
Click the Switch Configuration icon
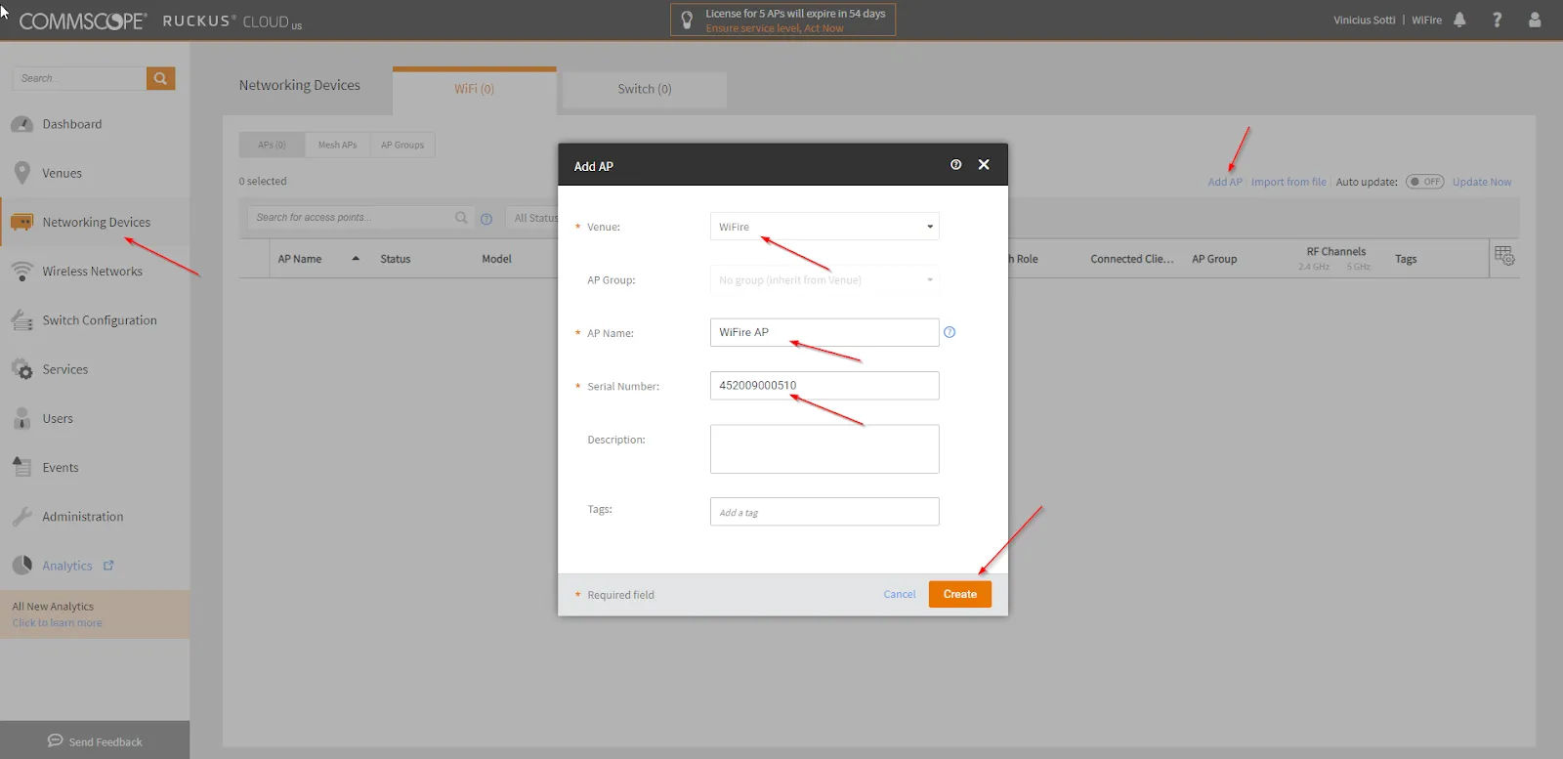coord(21,320)
